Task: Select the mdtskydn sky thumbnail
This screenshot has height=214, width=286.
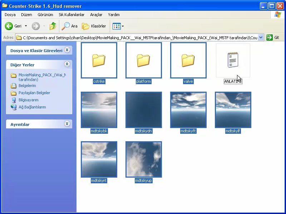Action: 144,110
